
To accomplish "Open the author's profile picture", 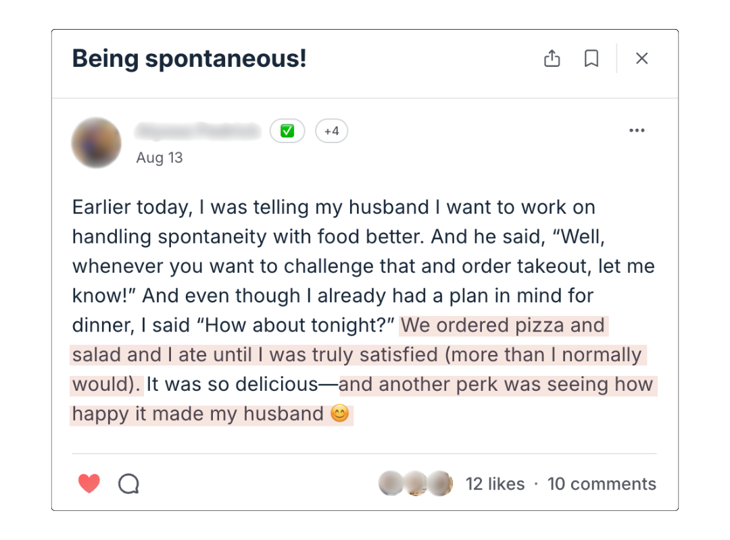I will point(96,143).
